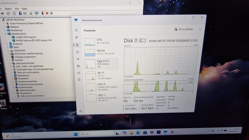Click Task View icon on taskbar
This screenshot has width=249, height=140.
pos(117,133)
